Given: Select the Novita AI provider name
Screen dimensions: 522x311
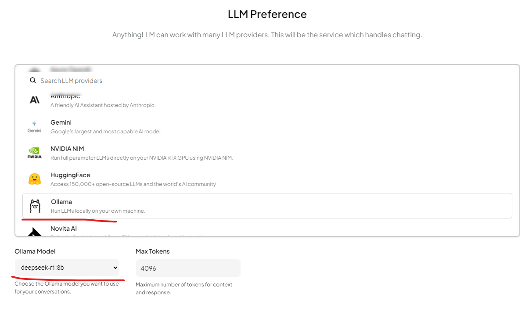Looking at the screenshot, I should coord(64,229).
